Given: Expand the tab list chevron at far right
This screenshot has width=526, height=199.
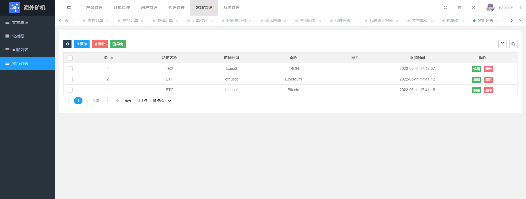Looking at the screenshot, I should pyautogui.click(x=521, y=21).
